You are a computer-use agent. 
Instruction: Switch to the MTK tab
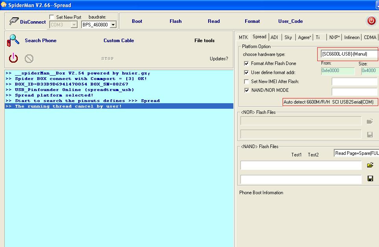click(x=243, y=37)
